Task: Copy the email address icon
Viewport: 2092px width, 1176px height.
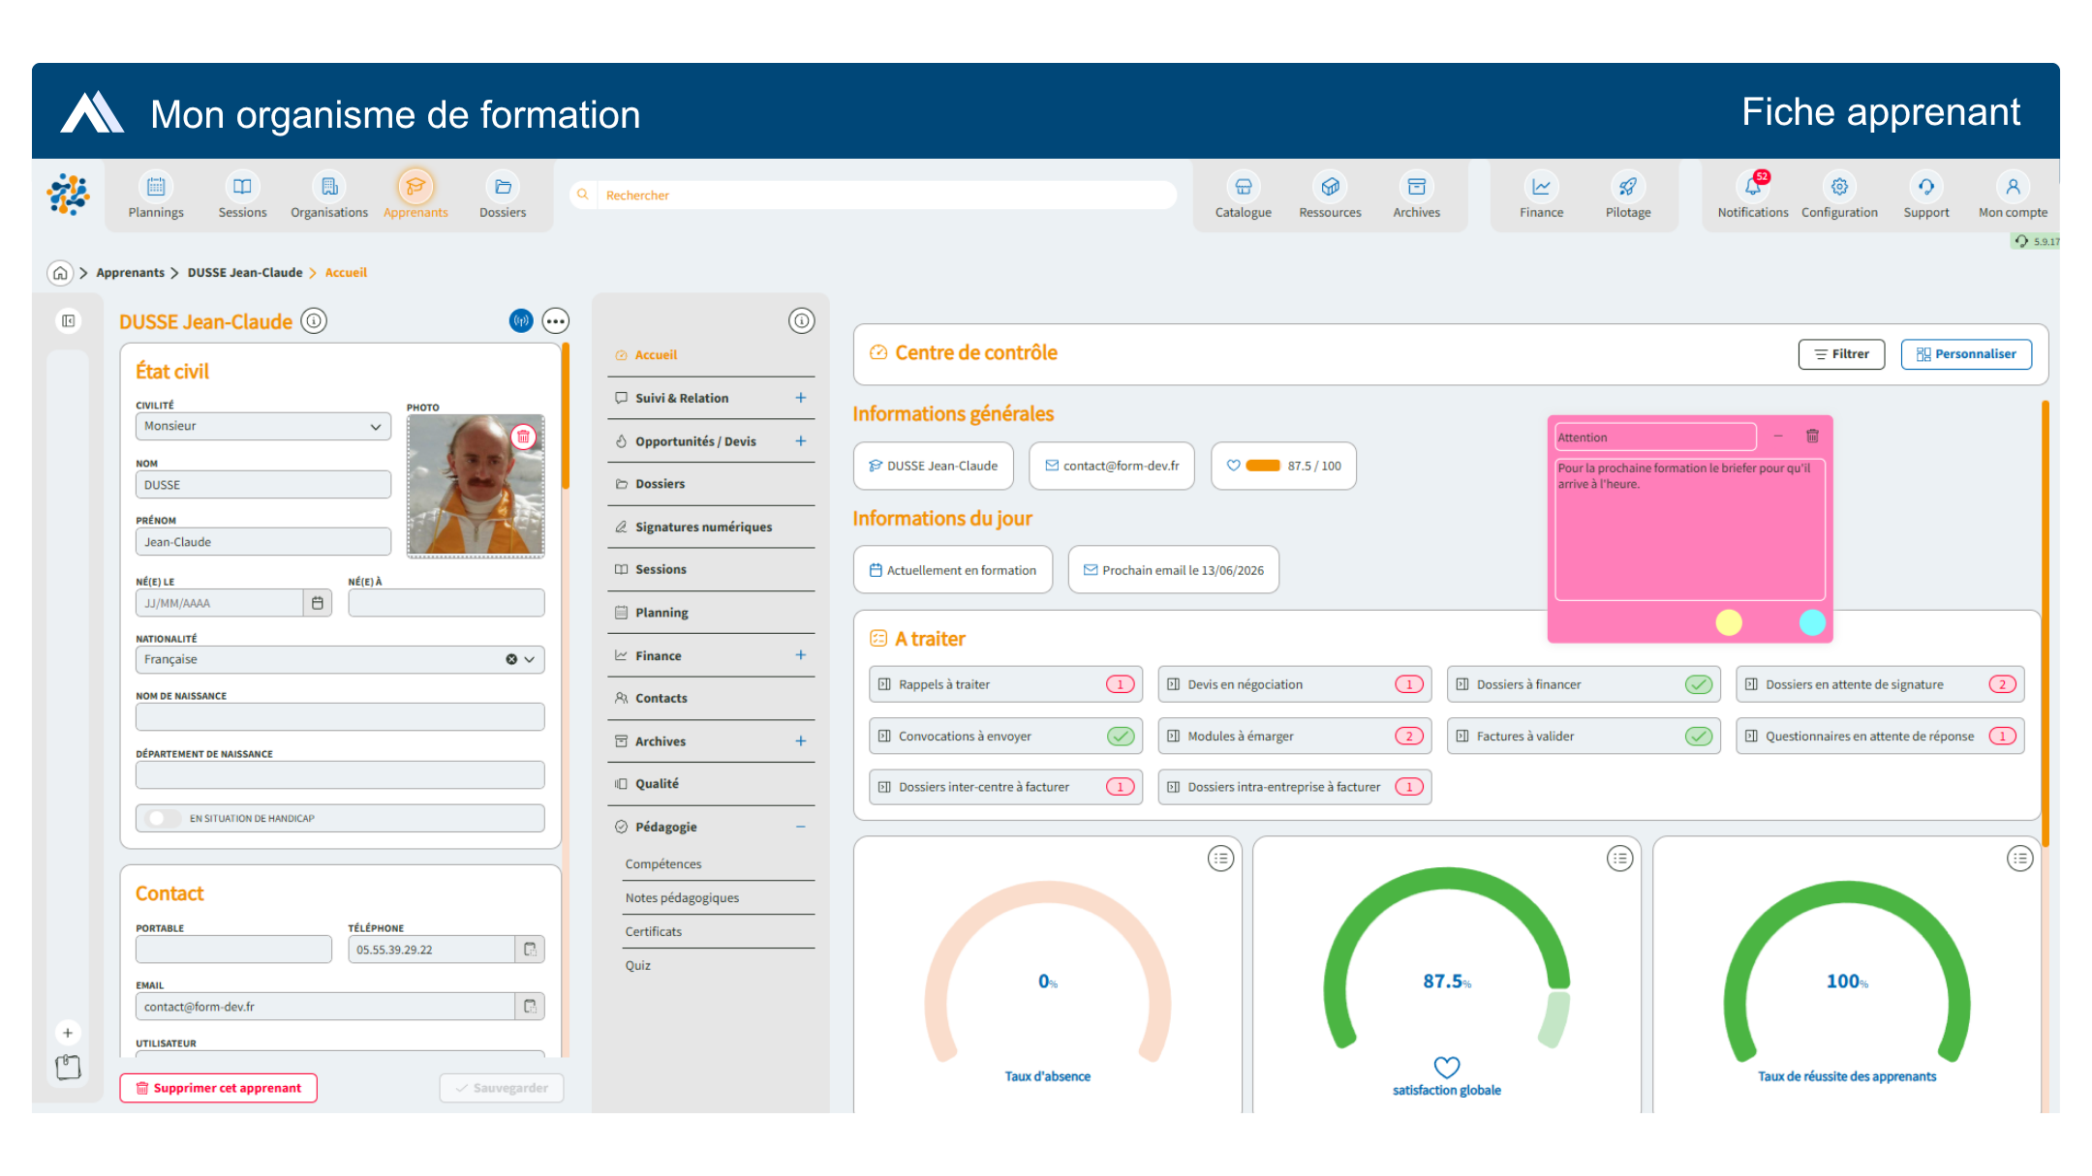Action: point(530,1007)
